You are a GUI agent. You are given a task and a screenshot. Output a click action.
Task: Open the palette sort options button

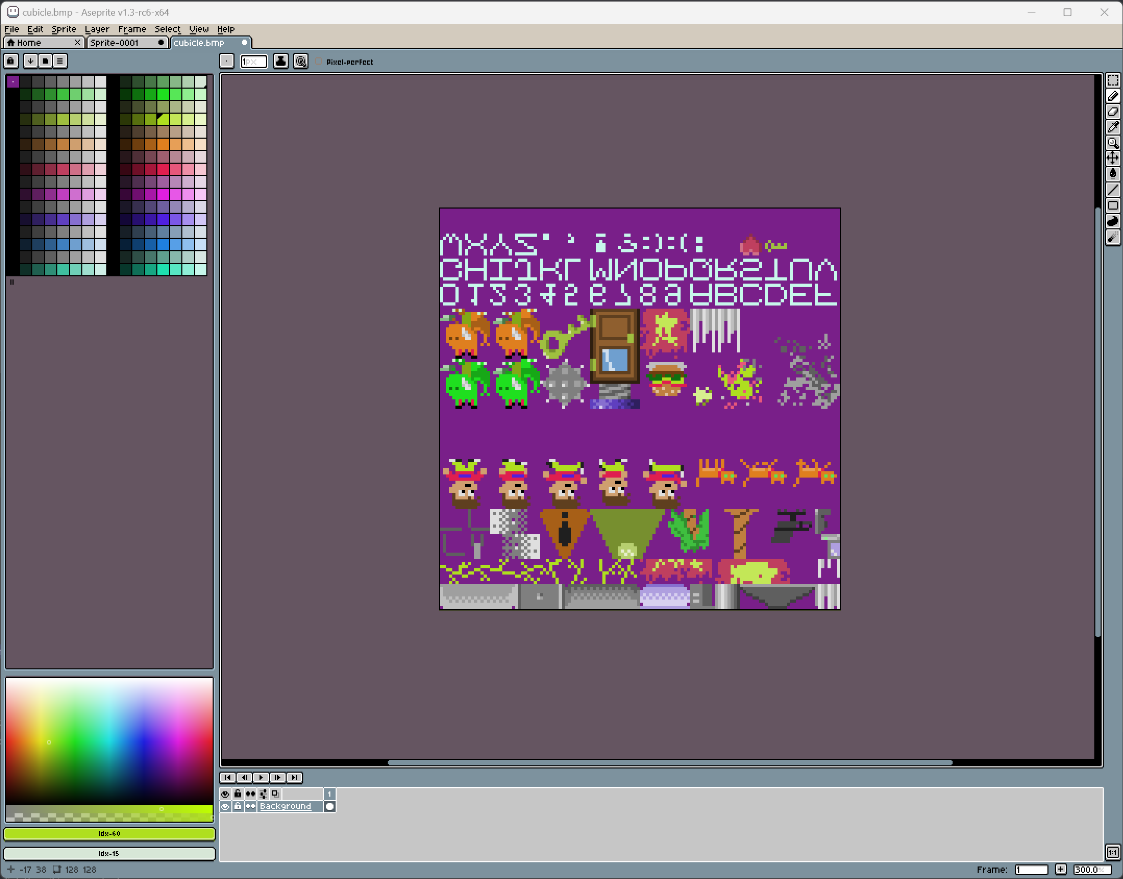click(31, 61)
